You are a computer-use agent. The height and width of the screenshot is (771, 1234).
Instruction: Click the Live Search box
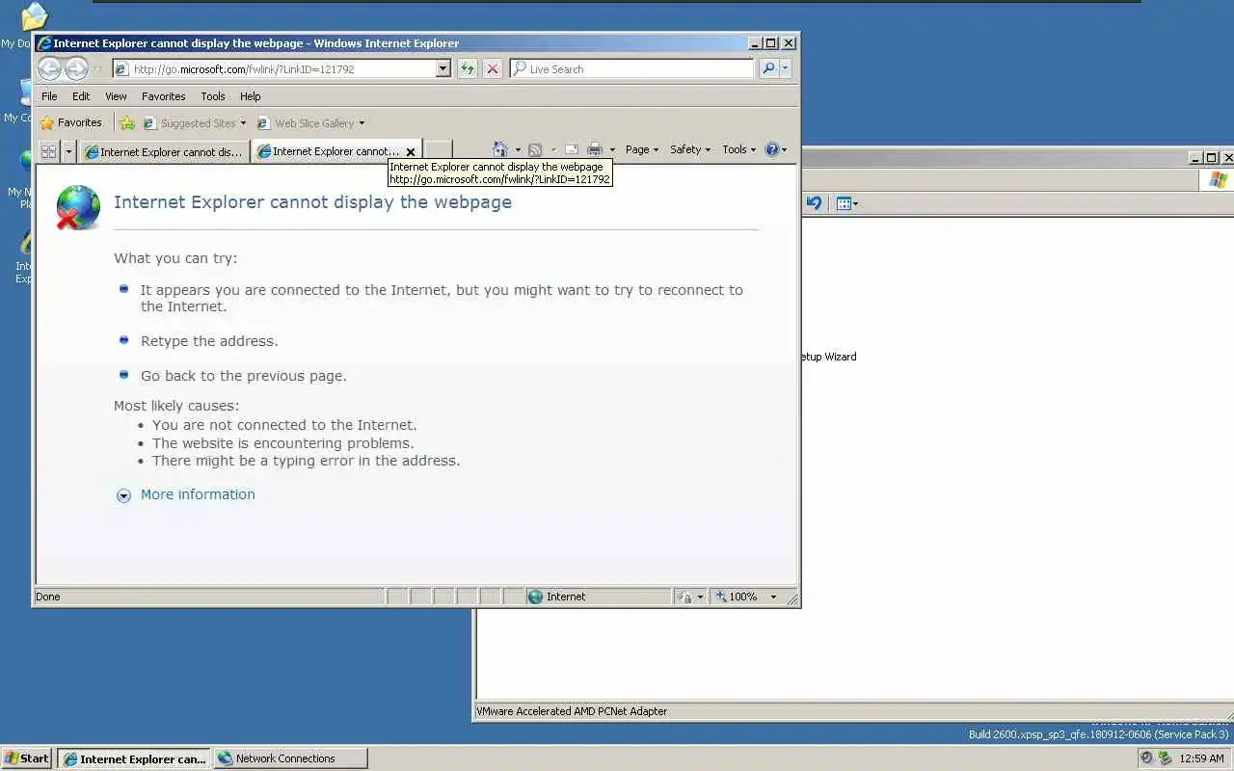[x=631, y=69]
